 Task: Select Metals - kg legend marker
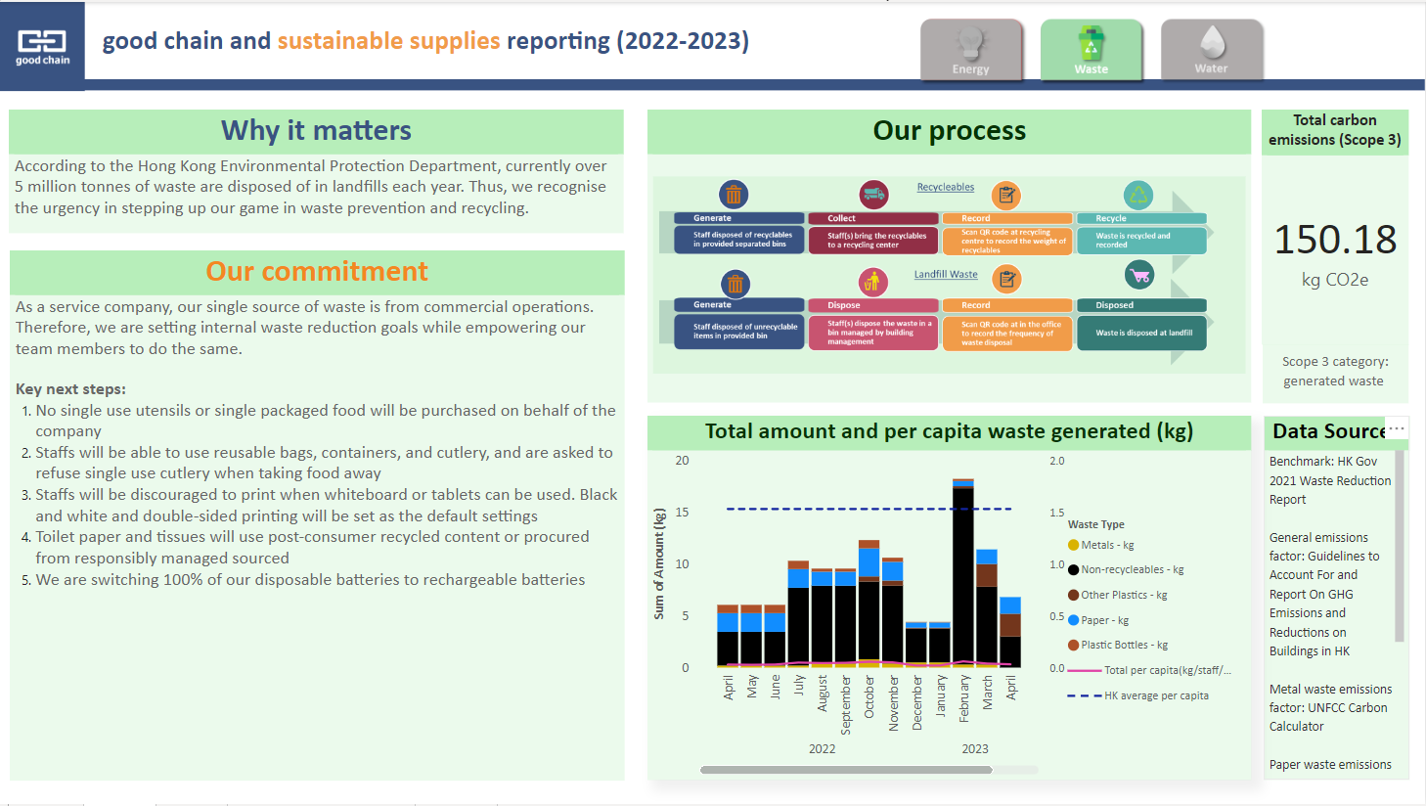click(1073, 545)
